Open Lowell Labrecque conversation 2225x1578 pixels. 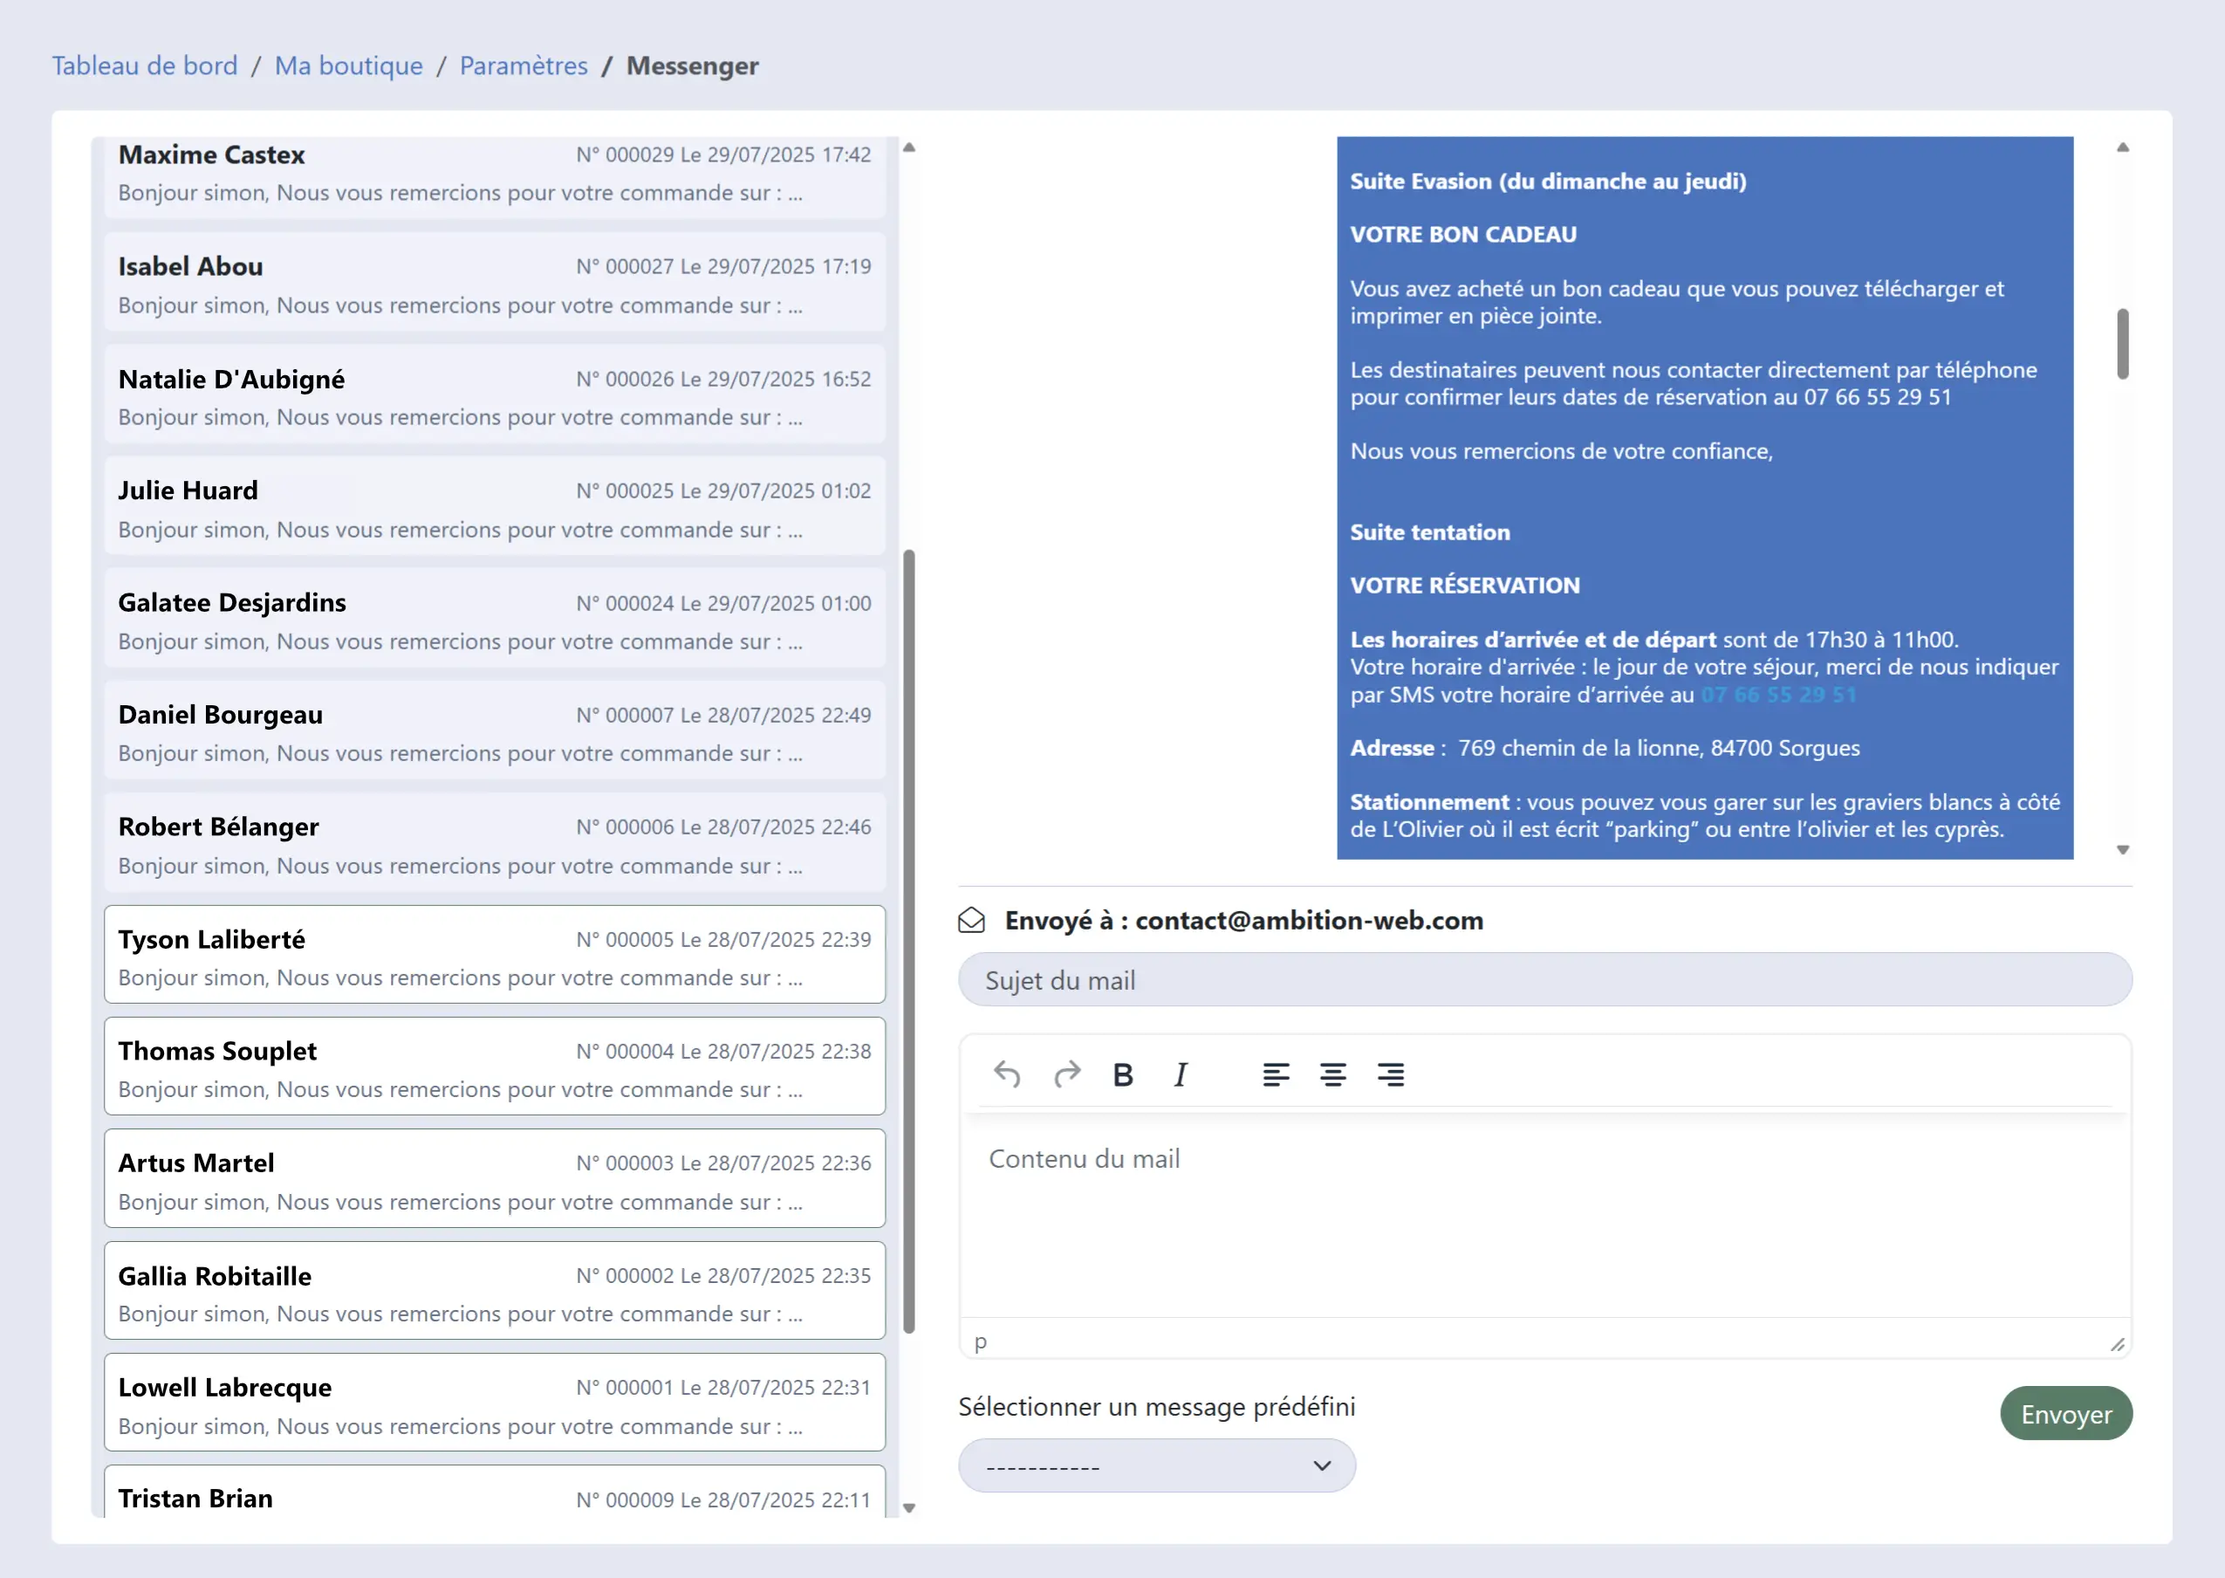(495, 1403)
